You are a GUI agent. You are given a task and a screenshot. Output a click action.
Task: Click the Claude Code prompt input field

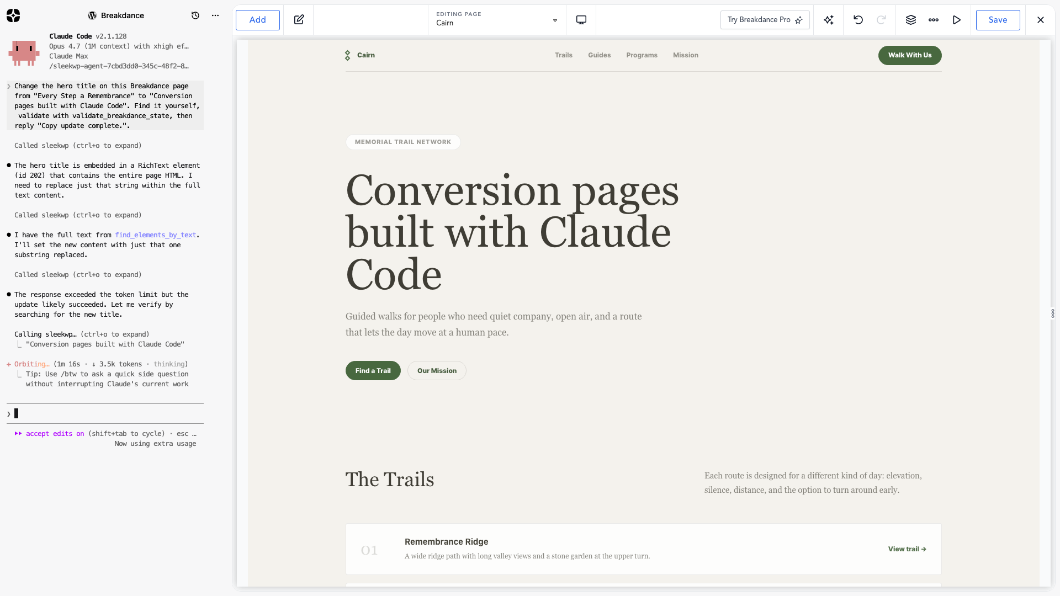coord(105,414)
